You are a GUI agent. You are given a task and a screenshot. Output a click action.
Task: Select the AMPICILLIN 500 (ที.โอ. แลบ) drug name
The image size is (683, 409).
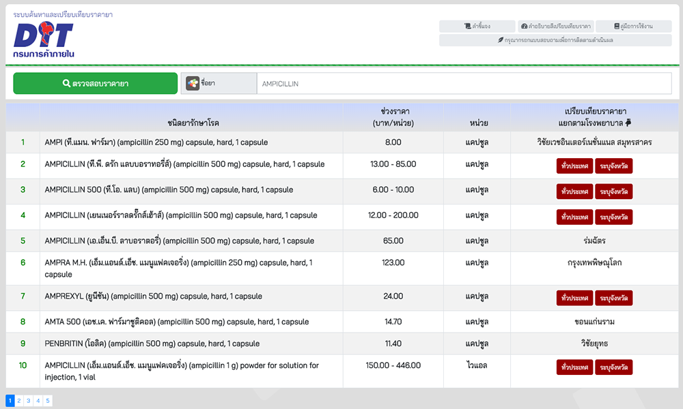point(169,190)
